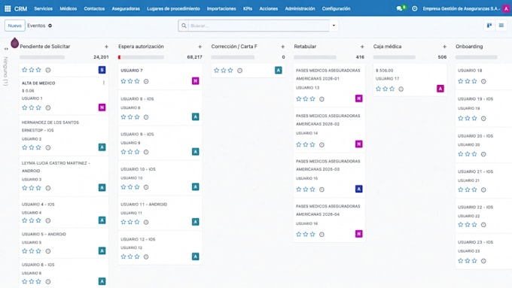Set first priority star on USUARIO 22 - IOS card
Viewport: 512px width, 288px height.
pyautogui.click(x=460, y=224)
